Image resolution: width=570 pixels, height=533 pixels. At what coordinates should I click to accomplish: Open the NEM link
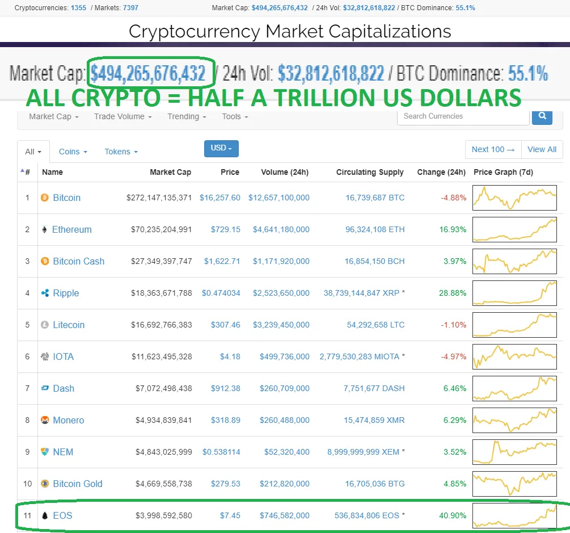63,452
